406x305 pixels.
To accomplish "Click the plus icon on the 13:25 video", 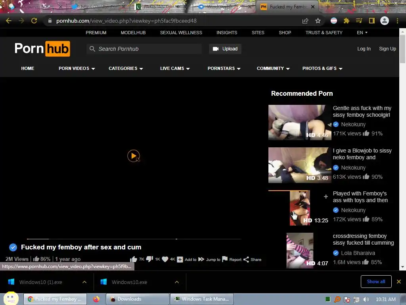I will (326, 197).
